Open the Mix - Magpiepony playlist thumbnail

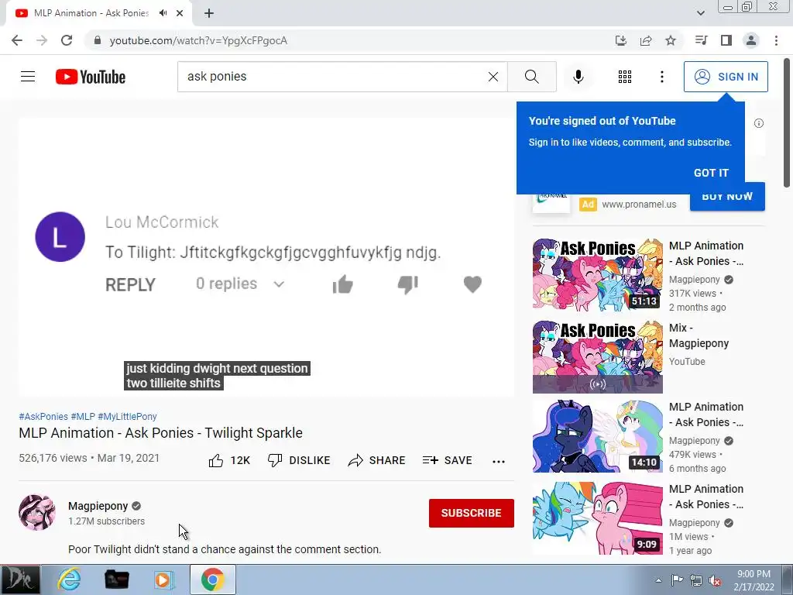pos(597,356)
